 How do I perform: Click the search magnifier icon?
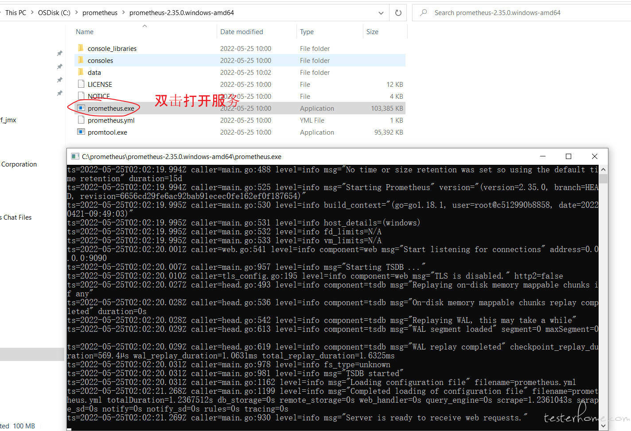(424, 12)
